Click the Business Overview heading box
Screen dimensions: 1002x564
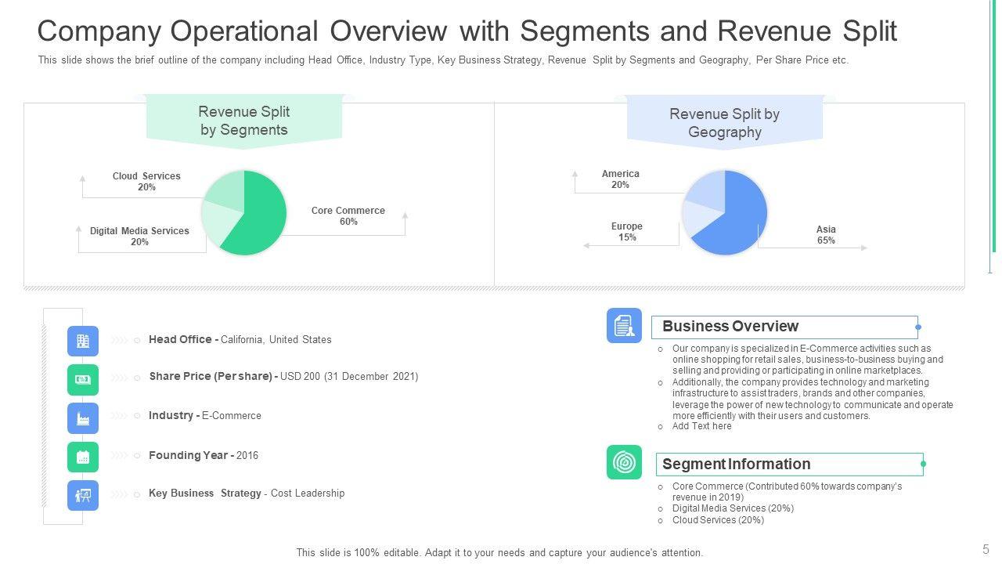click(x=784, y=327)
